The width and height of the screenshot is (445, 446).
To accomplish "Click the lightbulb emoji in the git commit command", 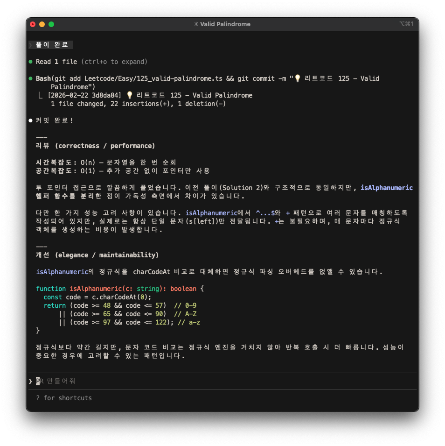I will point(297,78).
